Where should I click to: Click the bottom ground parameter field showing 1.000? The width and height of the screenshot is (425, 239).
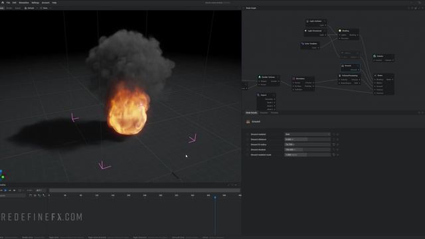[x=307, y=155]
